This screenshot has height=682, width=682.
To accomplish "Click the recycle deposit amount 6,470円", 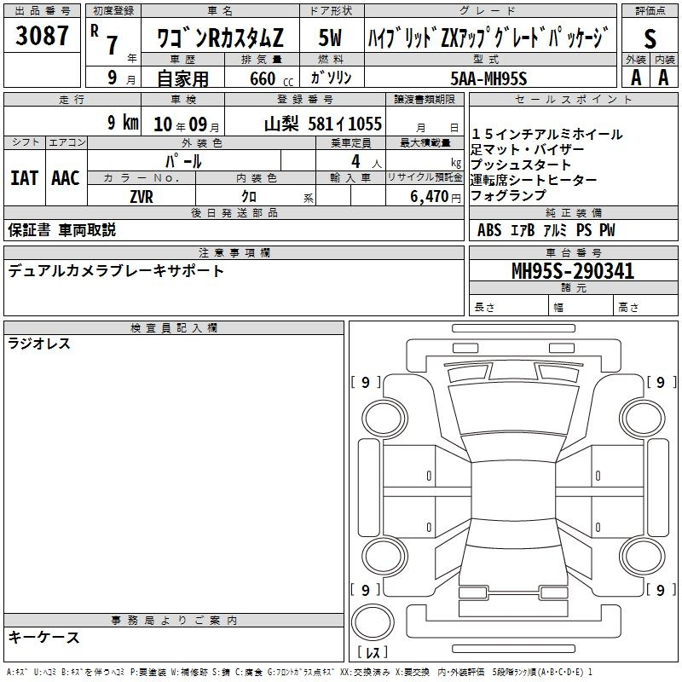I will pyautogui.click(x=431, y=197).
